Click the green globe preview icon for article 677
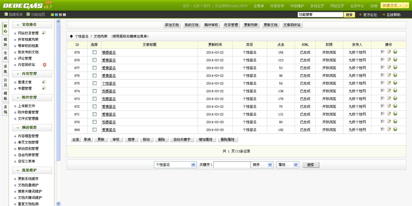This screenshot has width=412, height=206. [395, 67]
